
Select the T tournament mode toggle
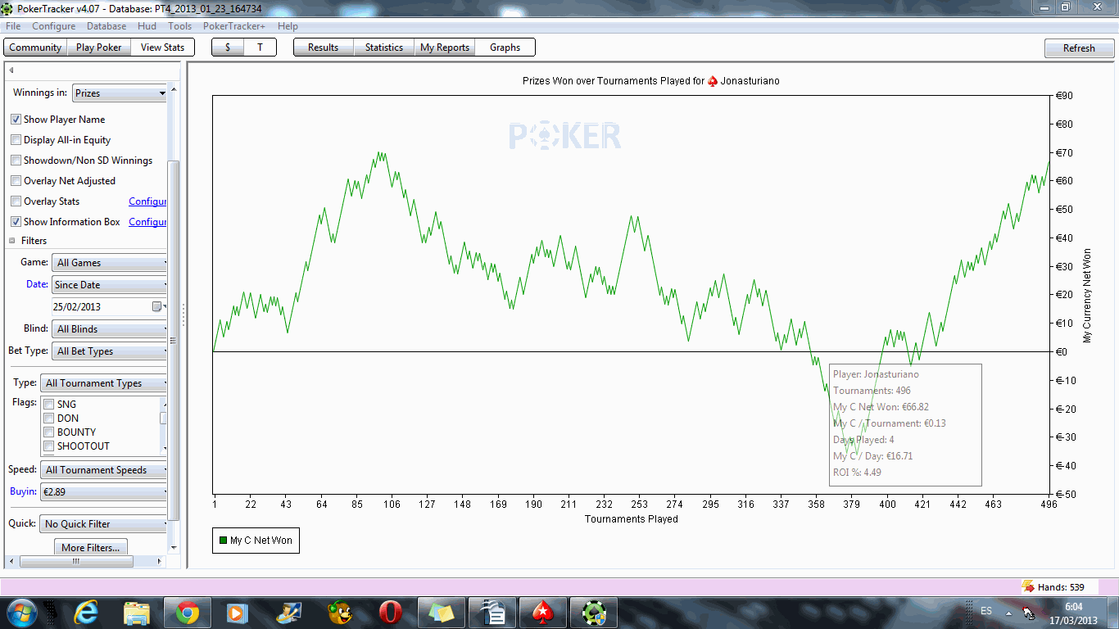point(260,48)
